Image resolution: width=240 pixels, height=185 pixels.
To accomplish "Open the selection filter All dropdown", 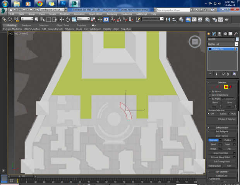I will 27,19.
